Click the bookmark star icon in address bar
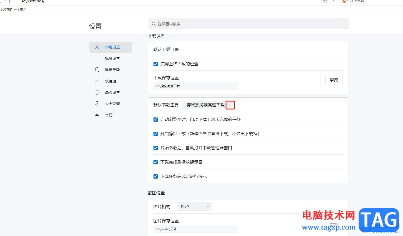This screenshot has width=403, height=236. click(x=325, y=1)
